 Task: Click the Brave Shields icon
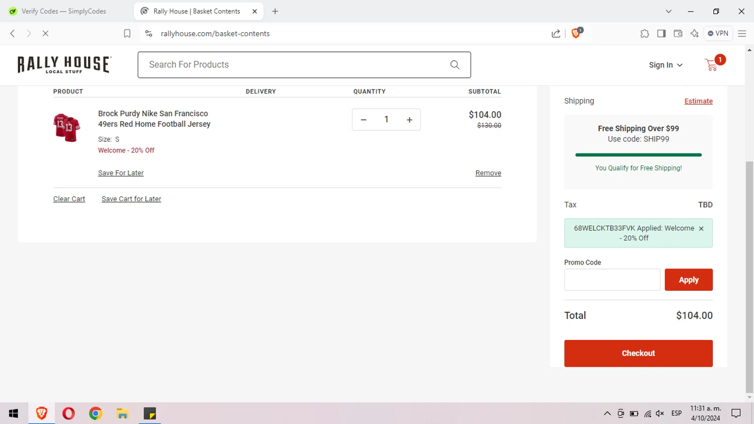[577, 33]
